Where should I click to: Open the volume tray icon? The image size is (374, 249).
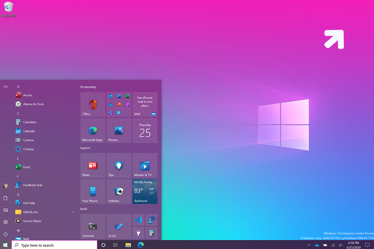coord(341,245)
